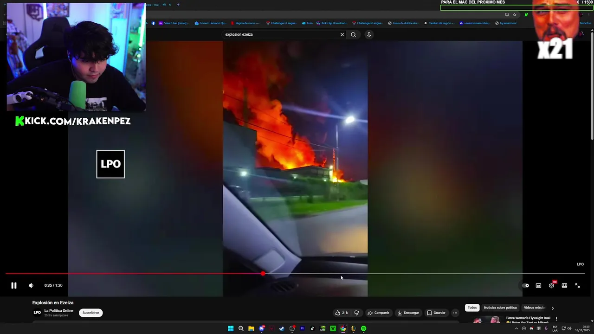This screenshot has width=594, height=334.
Task: Open Adobe Premiere Pro from the taskbar
Action: (x=302, y=328)
